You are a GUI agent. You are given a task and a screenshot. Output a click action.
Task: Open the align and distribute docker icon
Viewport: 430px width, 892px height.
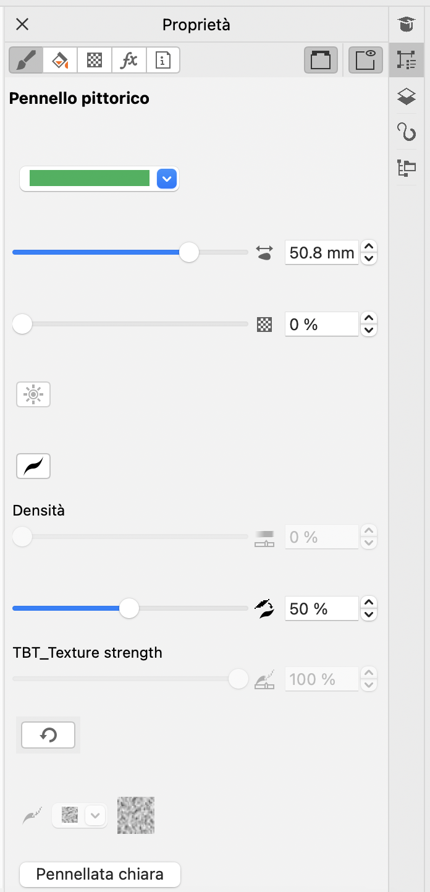tap(407, 168)
